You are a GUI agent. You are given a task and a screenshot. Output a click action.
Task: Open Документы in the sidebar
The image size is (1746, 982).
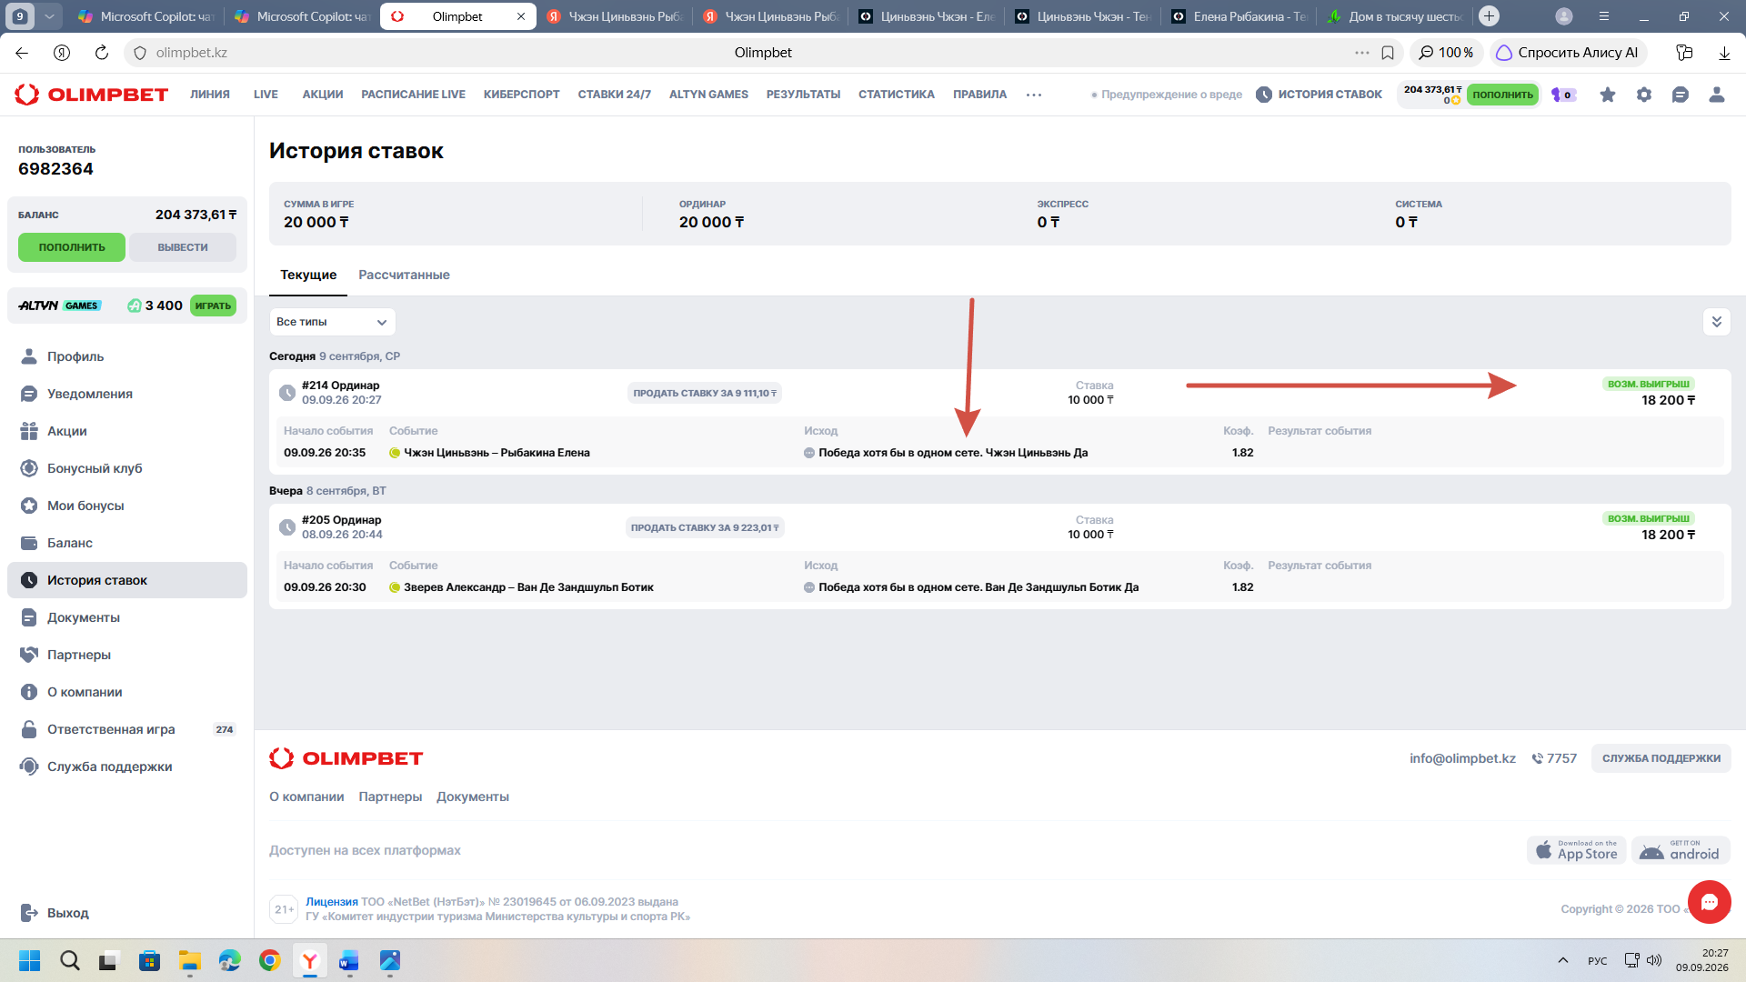[127, 617]
